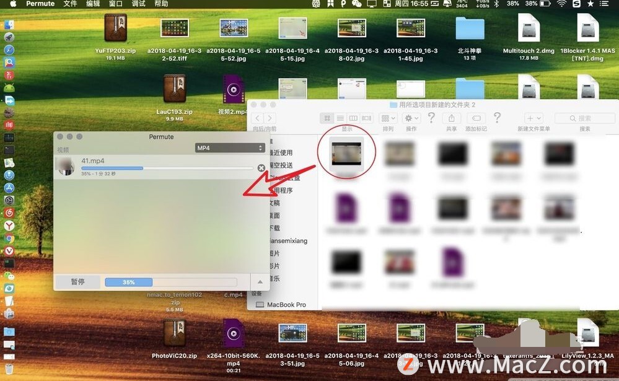The height and width of the screenshot is (381, 619).
Task: Click the Finder 共享 share icon
Action: point(451,118)
